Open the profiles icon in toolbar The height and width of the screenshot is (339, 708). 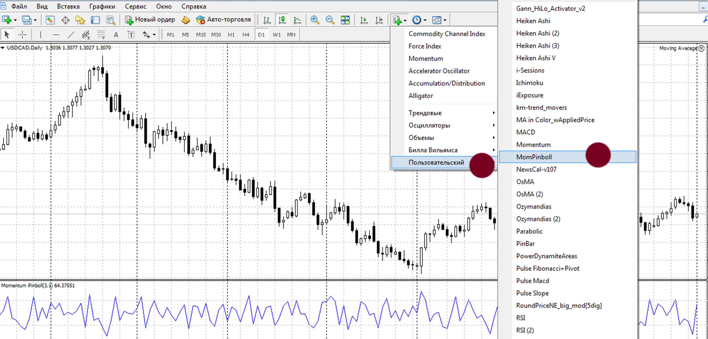pyautogui.click(x=27, y=20)
